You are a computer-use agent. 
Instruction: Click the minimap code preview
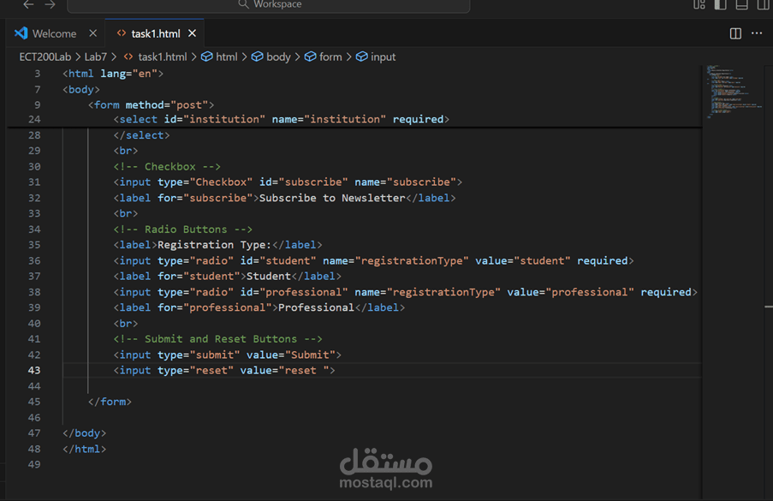732,90
